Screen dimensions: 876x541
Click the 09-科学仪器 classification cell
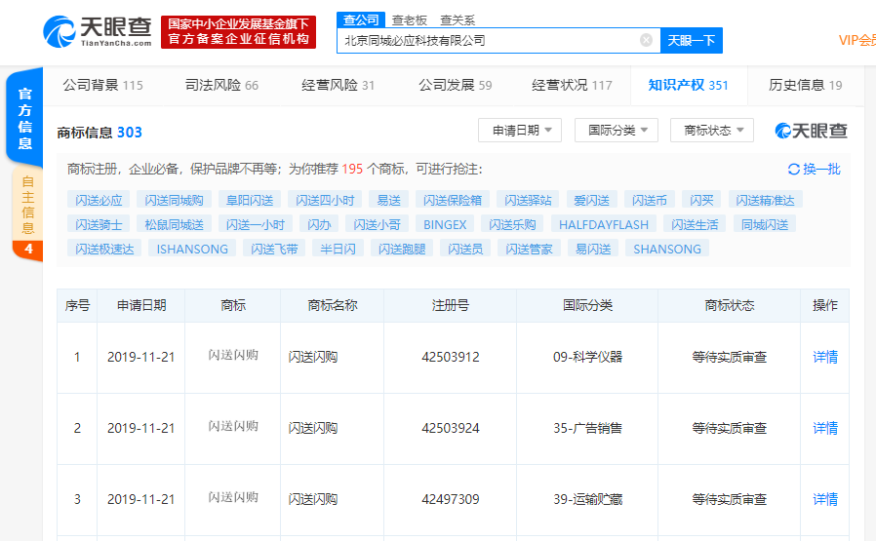pos(587,357)
